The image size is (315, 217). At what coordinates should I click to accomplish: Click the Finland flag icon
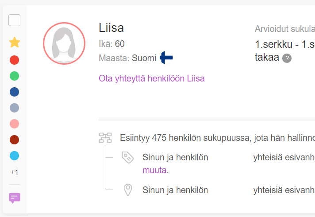point(166,58)
